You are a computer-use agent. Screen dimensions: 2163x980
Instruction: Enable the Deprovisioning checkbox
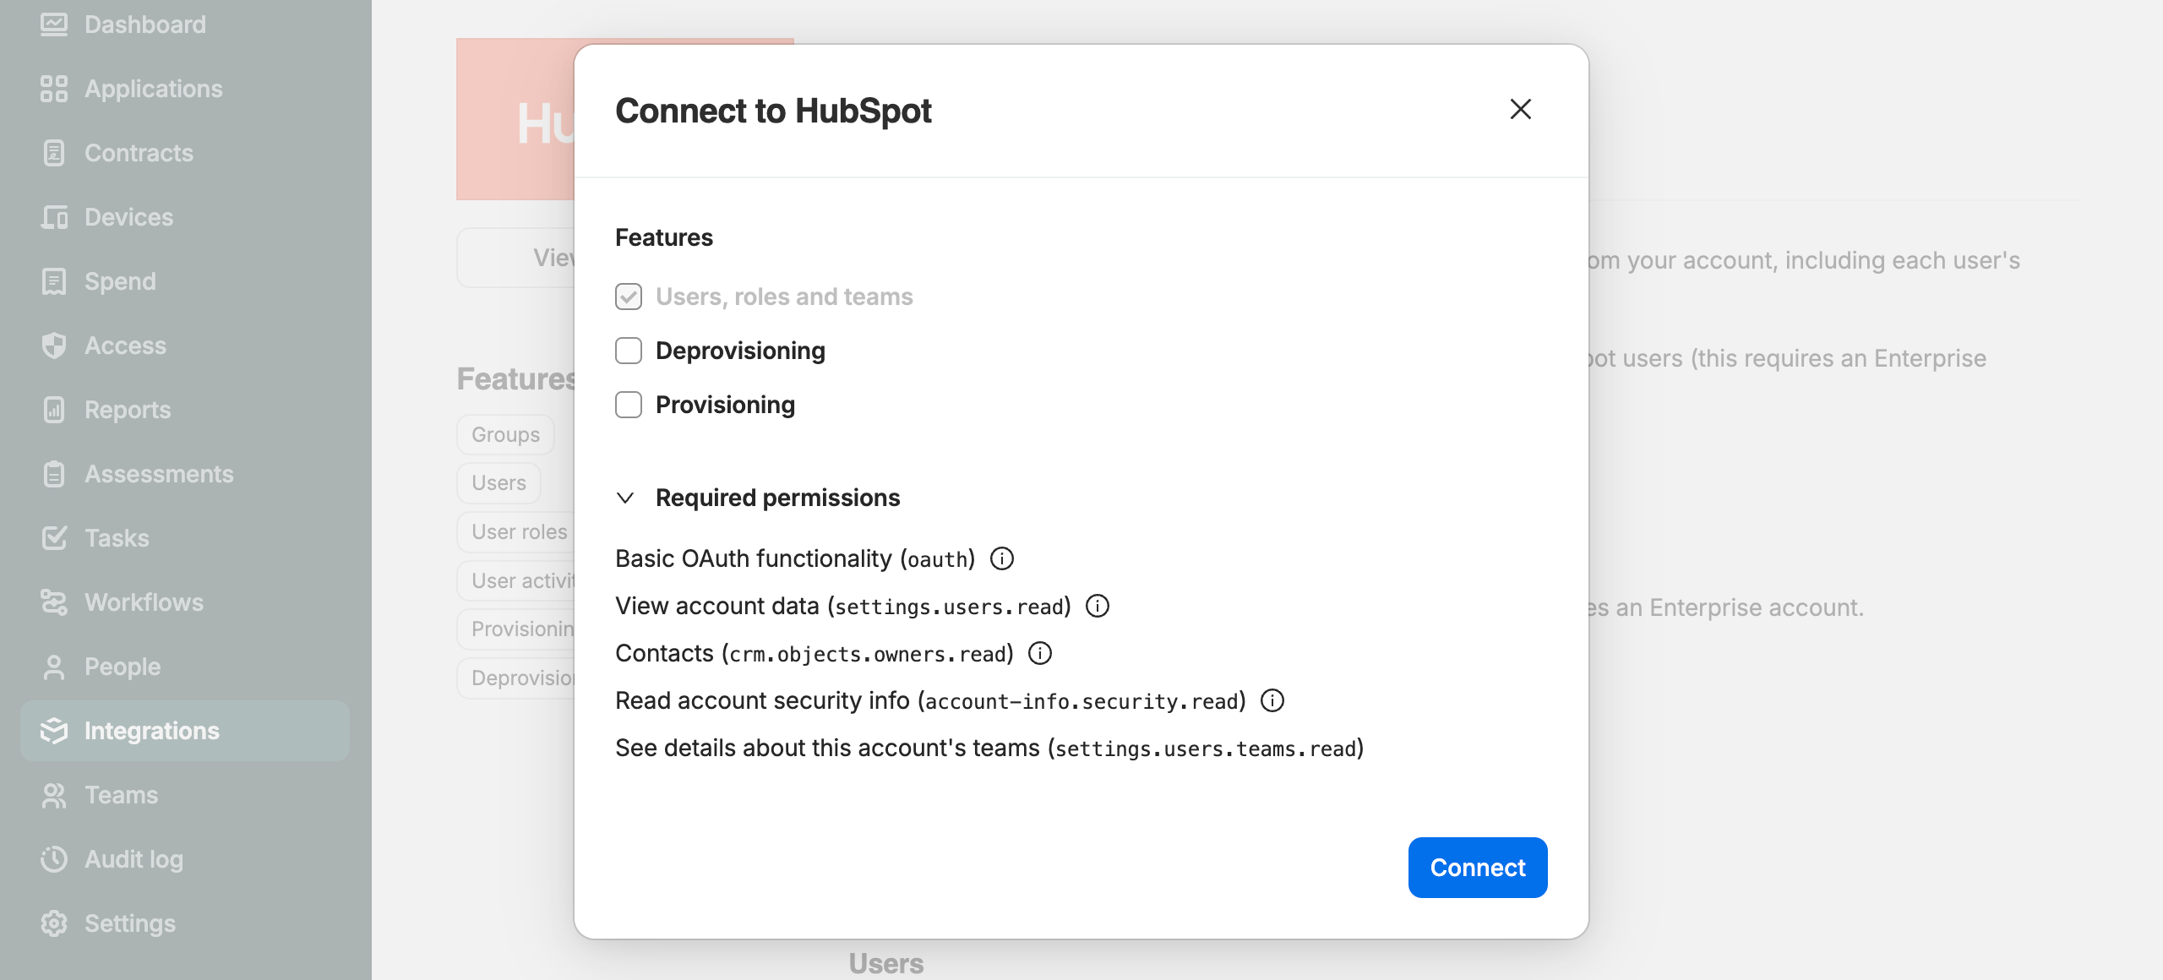629,351
